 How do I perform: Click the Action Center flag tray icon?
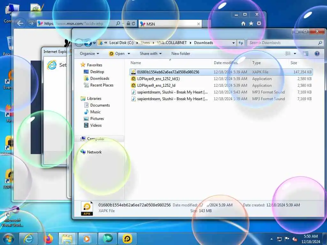(x=287, y=239)
